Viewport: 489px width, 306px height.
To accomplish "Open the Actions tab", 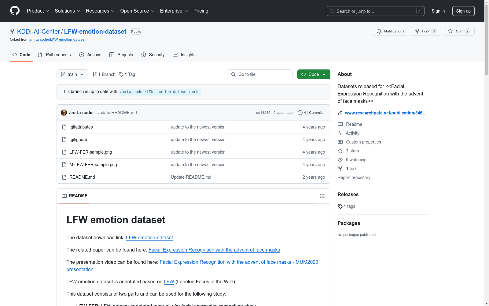I will [90, 55].
